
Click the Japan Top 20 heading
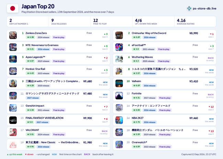click(38, 7)
